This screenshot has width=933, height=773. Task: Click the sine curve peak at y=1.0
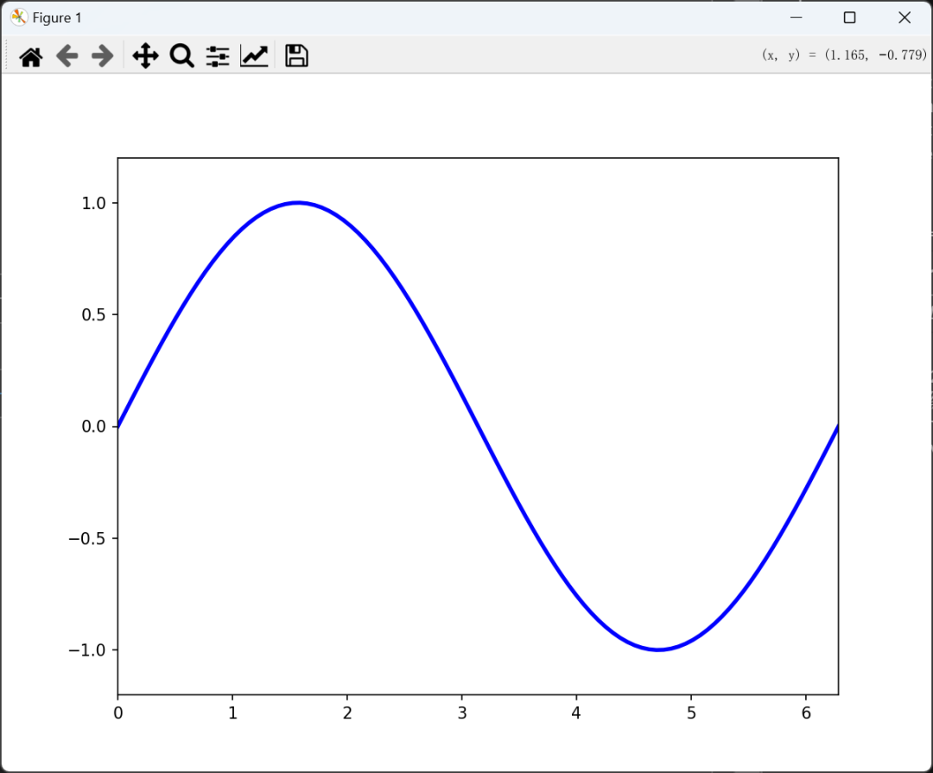coord(298,203)
